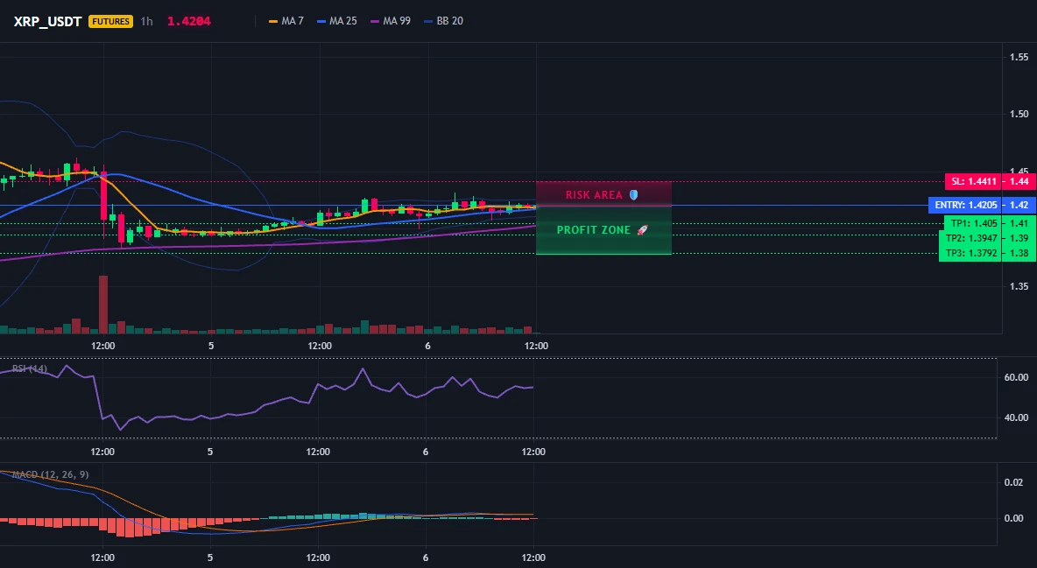The image size is (1037, 568).
Task: Click the shield icon in the risk area
Action: (633, 195)
